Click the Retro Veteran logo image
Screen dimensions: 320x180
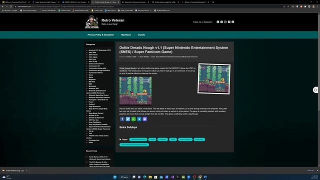click(92, 22)
